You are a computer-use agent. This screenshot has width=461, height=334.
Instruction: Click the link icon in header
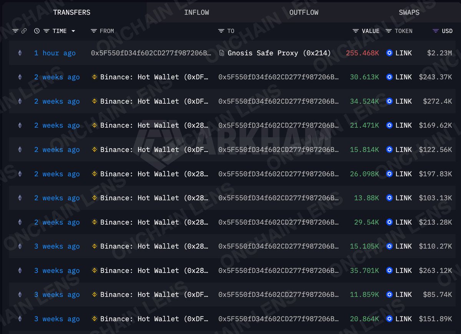[x=24, y=31]
